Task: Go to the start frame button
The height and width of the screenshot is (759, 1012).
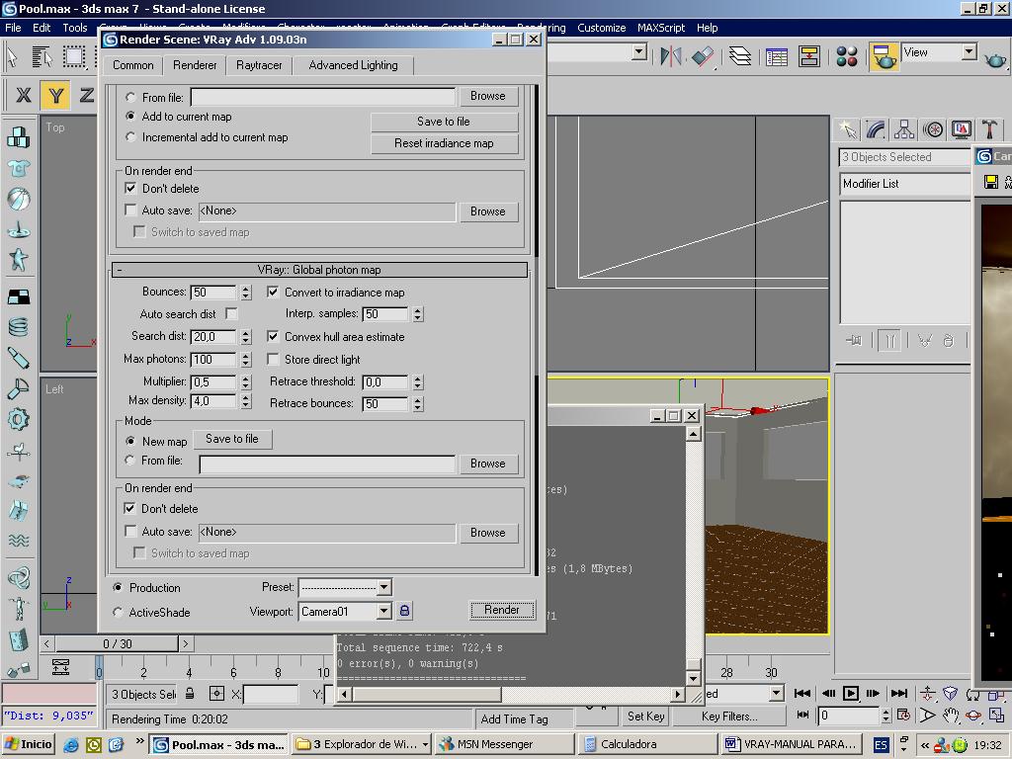Action: 802,694
